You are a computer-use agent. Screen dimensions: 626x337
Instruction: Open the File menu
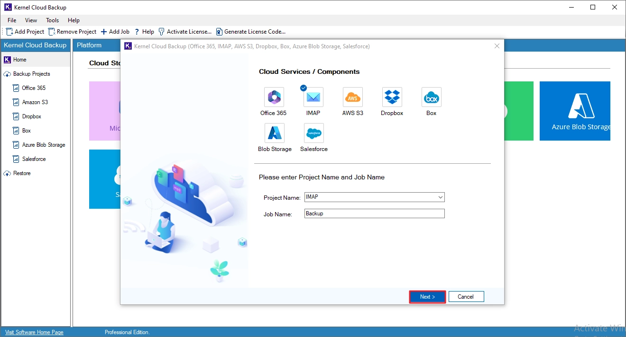12,20
